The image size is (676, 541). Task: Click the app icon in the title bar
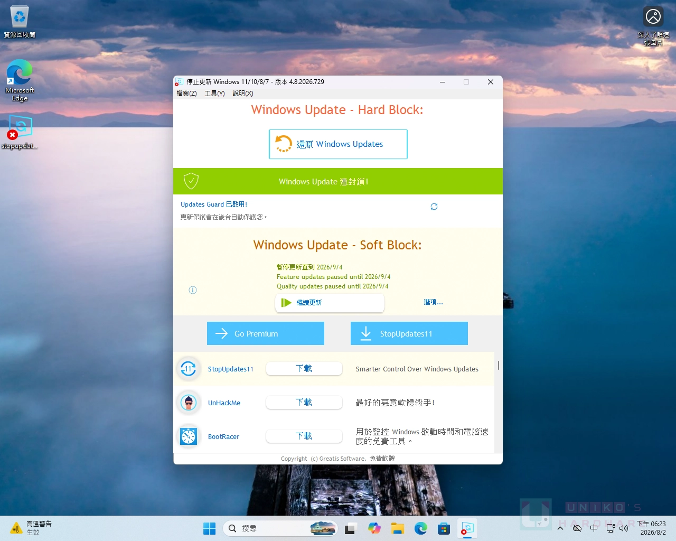179,82
